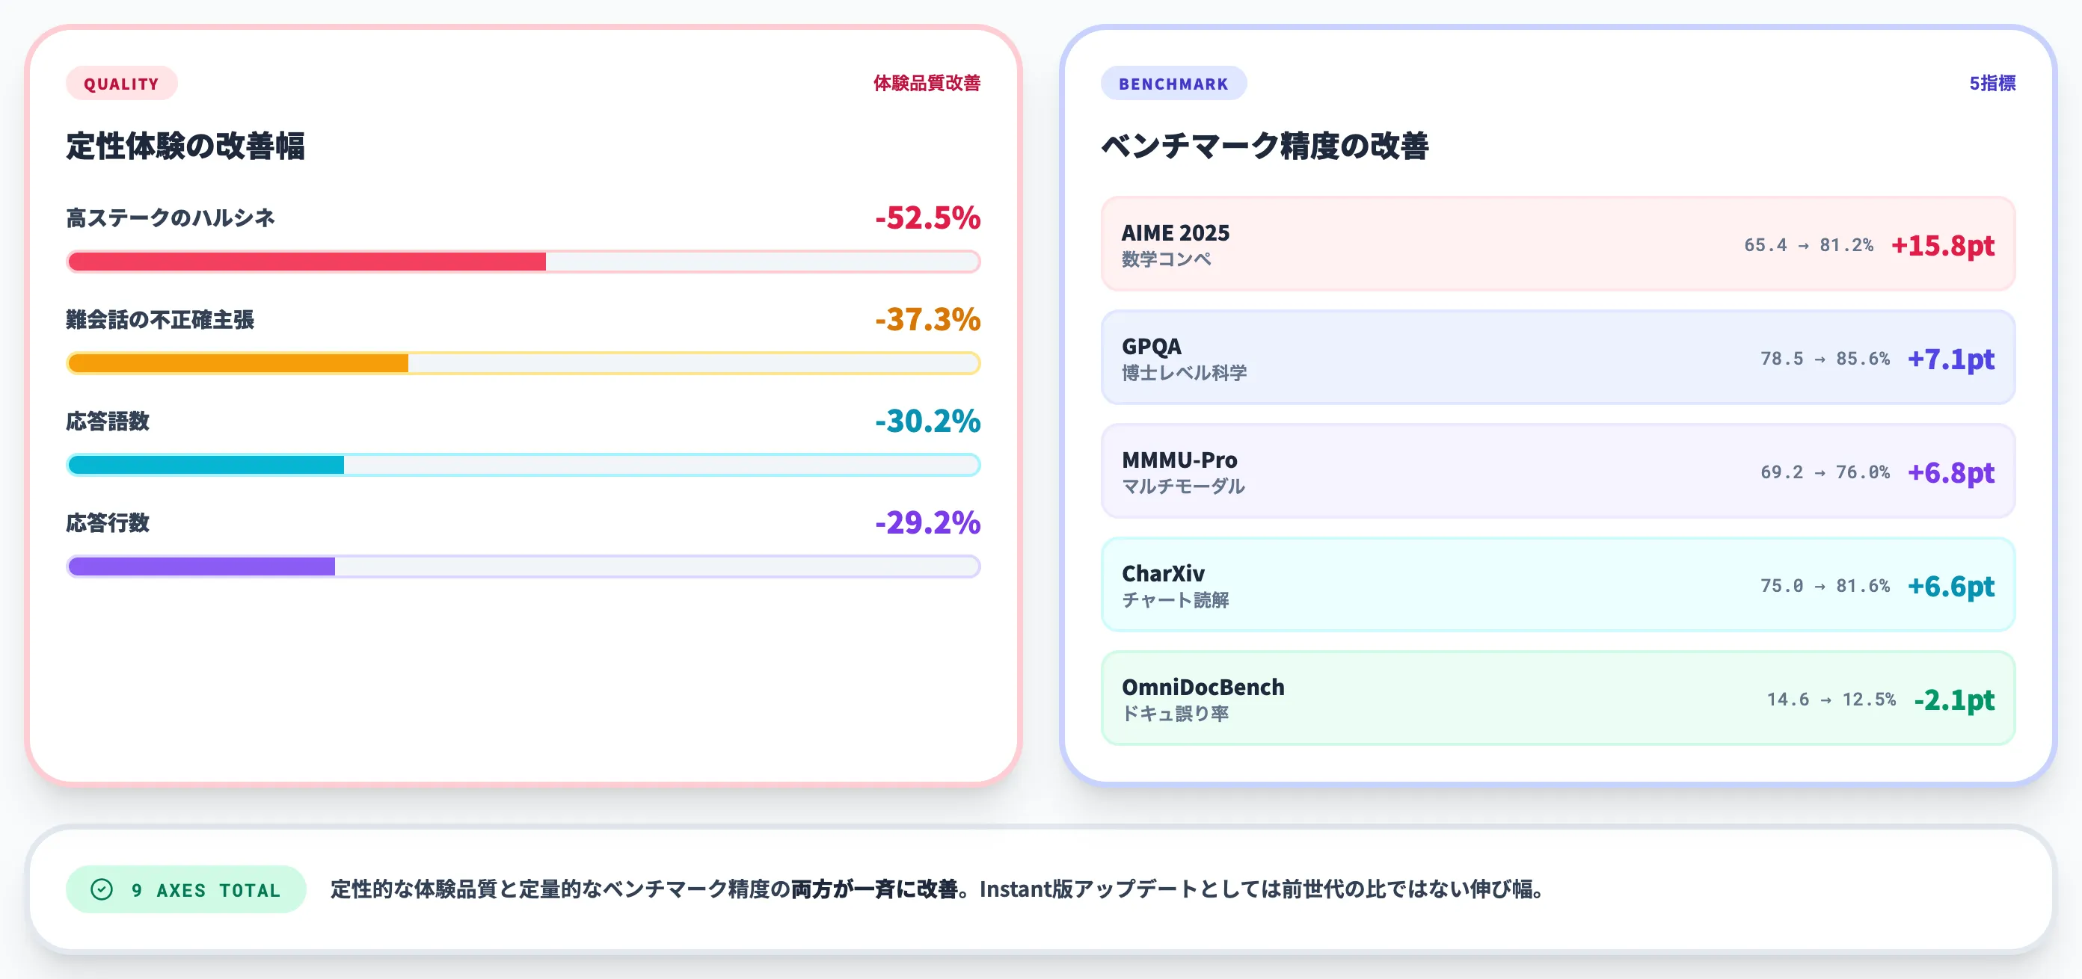The image size is (2082, 979).
Task: Click the -29.2% value
Action: 927,522
